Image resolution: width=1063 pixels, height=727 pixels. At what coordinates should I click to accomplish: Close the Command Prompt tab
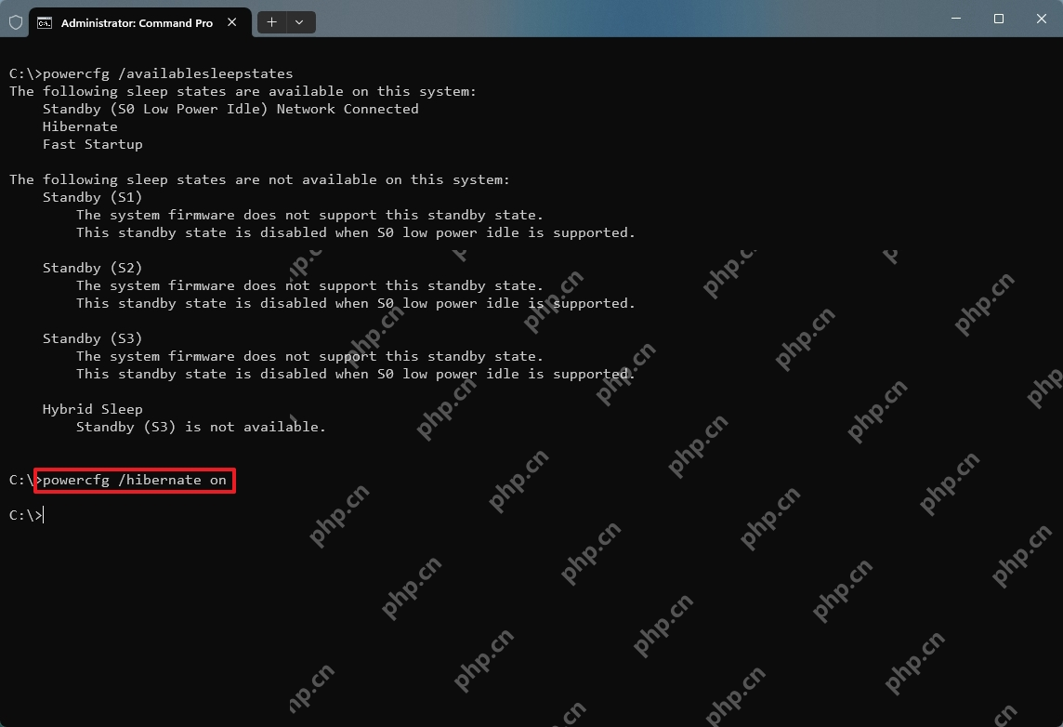click(x=232, y=22)
